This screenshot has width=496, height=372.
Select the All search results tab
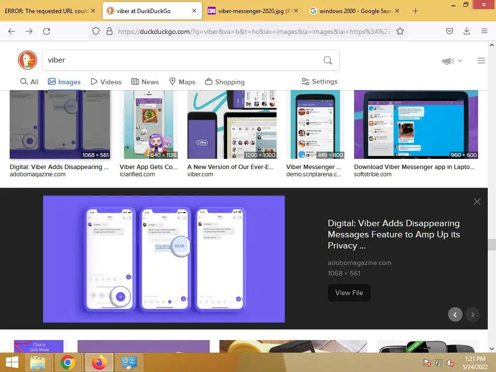[x=29, y=82]
